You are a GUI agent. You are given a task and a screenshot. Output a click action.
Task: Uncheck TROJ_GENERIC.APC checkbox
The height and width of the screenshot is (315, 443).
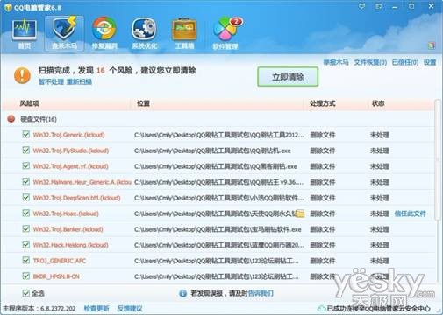(x=26, y=260)
